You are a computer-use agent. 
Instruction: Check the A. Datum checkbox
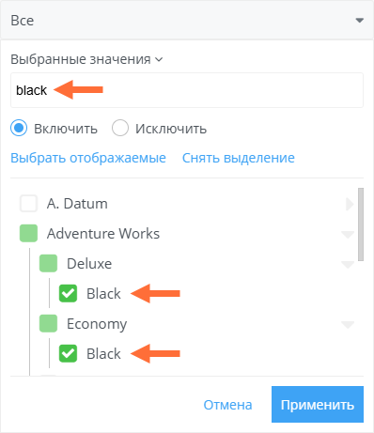pos(28,204)
